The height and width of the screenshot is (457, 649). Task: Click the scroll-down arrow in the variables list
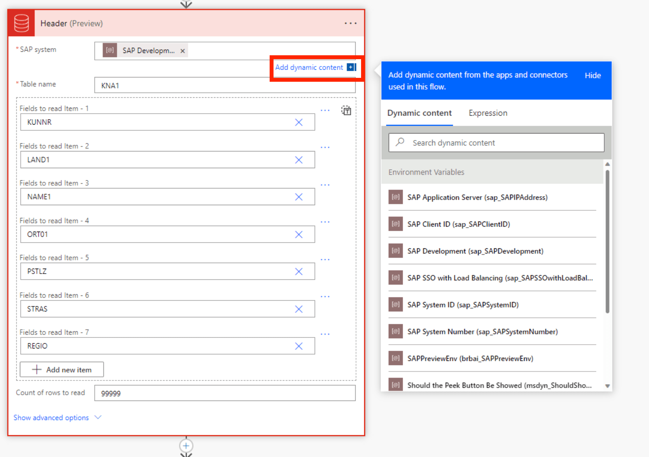[607, 386]
